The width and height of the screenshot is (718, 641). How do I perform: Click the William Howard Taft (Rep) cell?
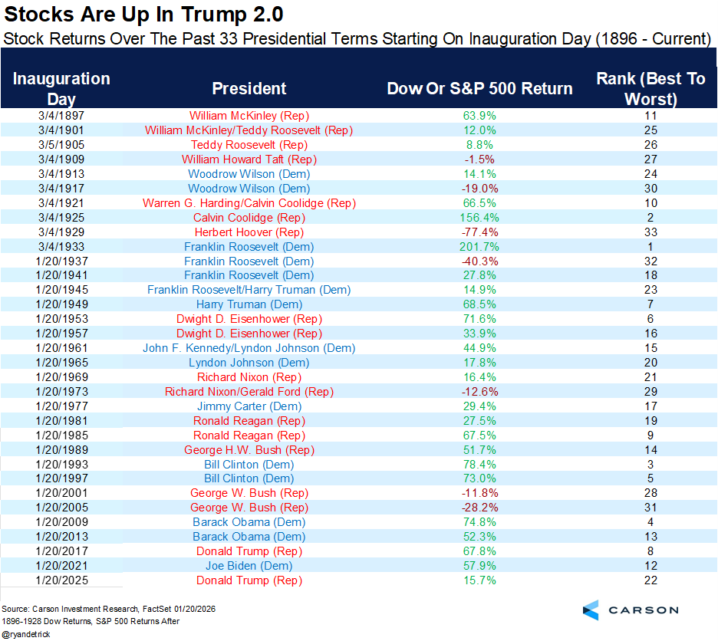[249, 159]
